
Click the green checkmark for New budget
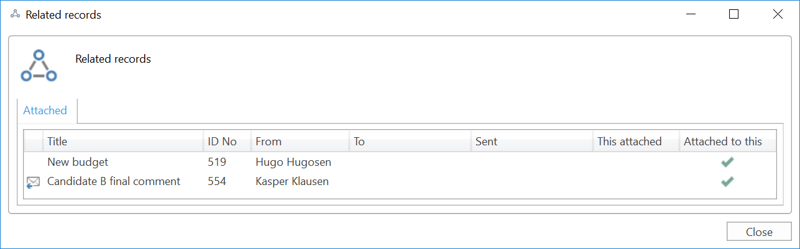(727, 162)
